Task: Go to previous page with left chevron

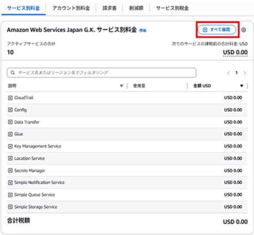Action: click(228, 73)
